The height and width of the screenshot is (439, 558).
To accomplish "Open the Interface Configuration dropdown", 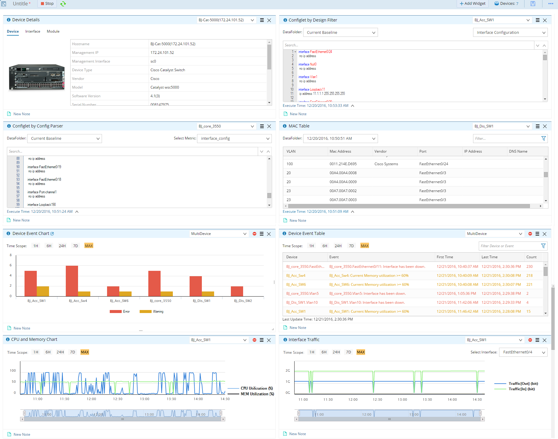I will coord(510,32).
